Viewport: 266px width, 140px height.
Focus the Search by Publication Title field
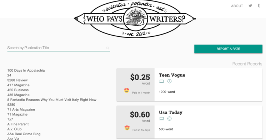58,48
